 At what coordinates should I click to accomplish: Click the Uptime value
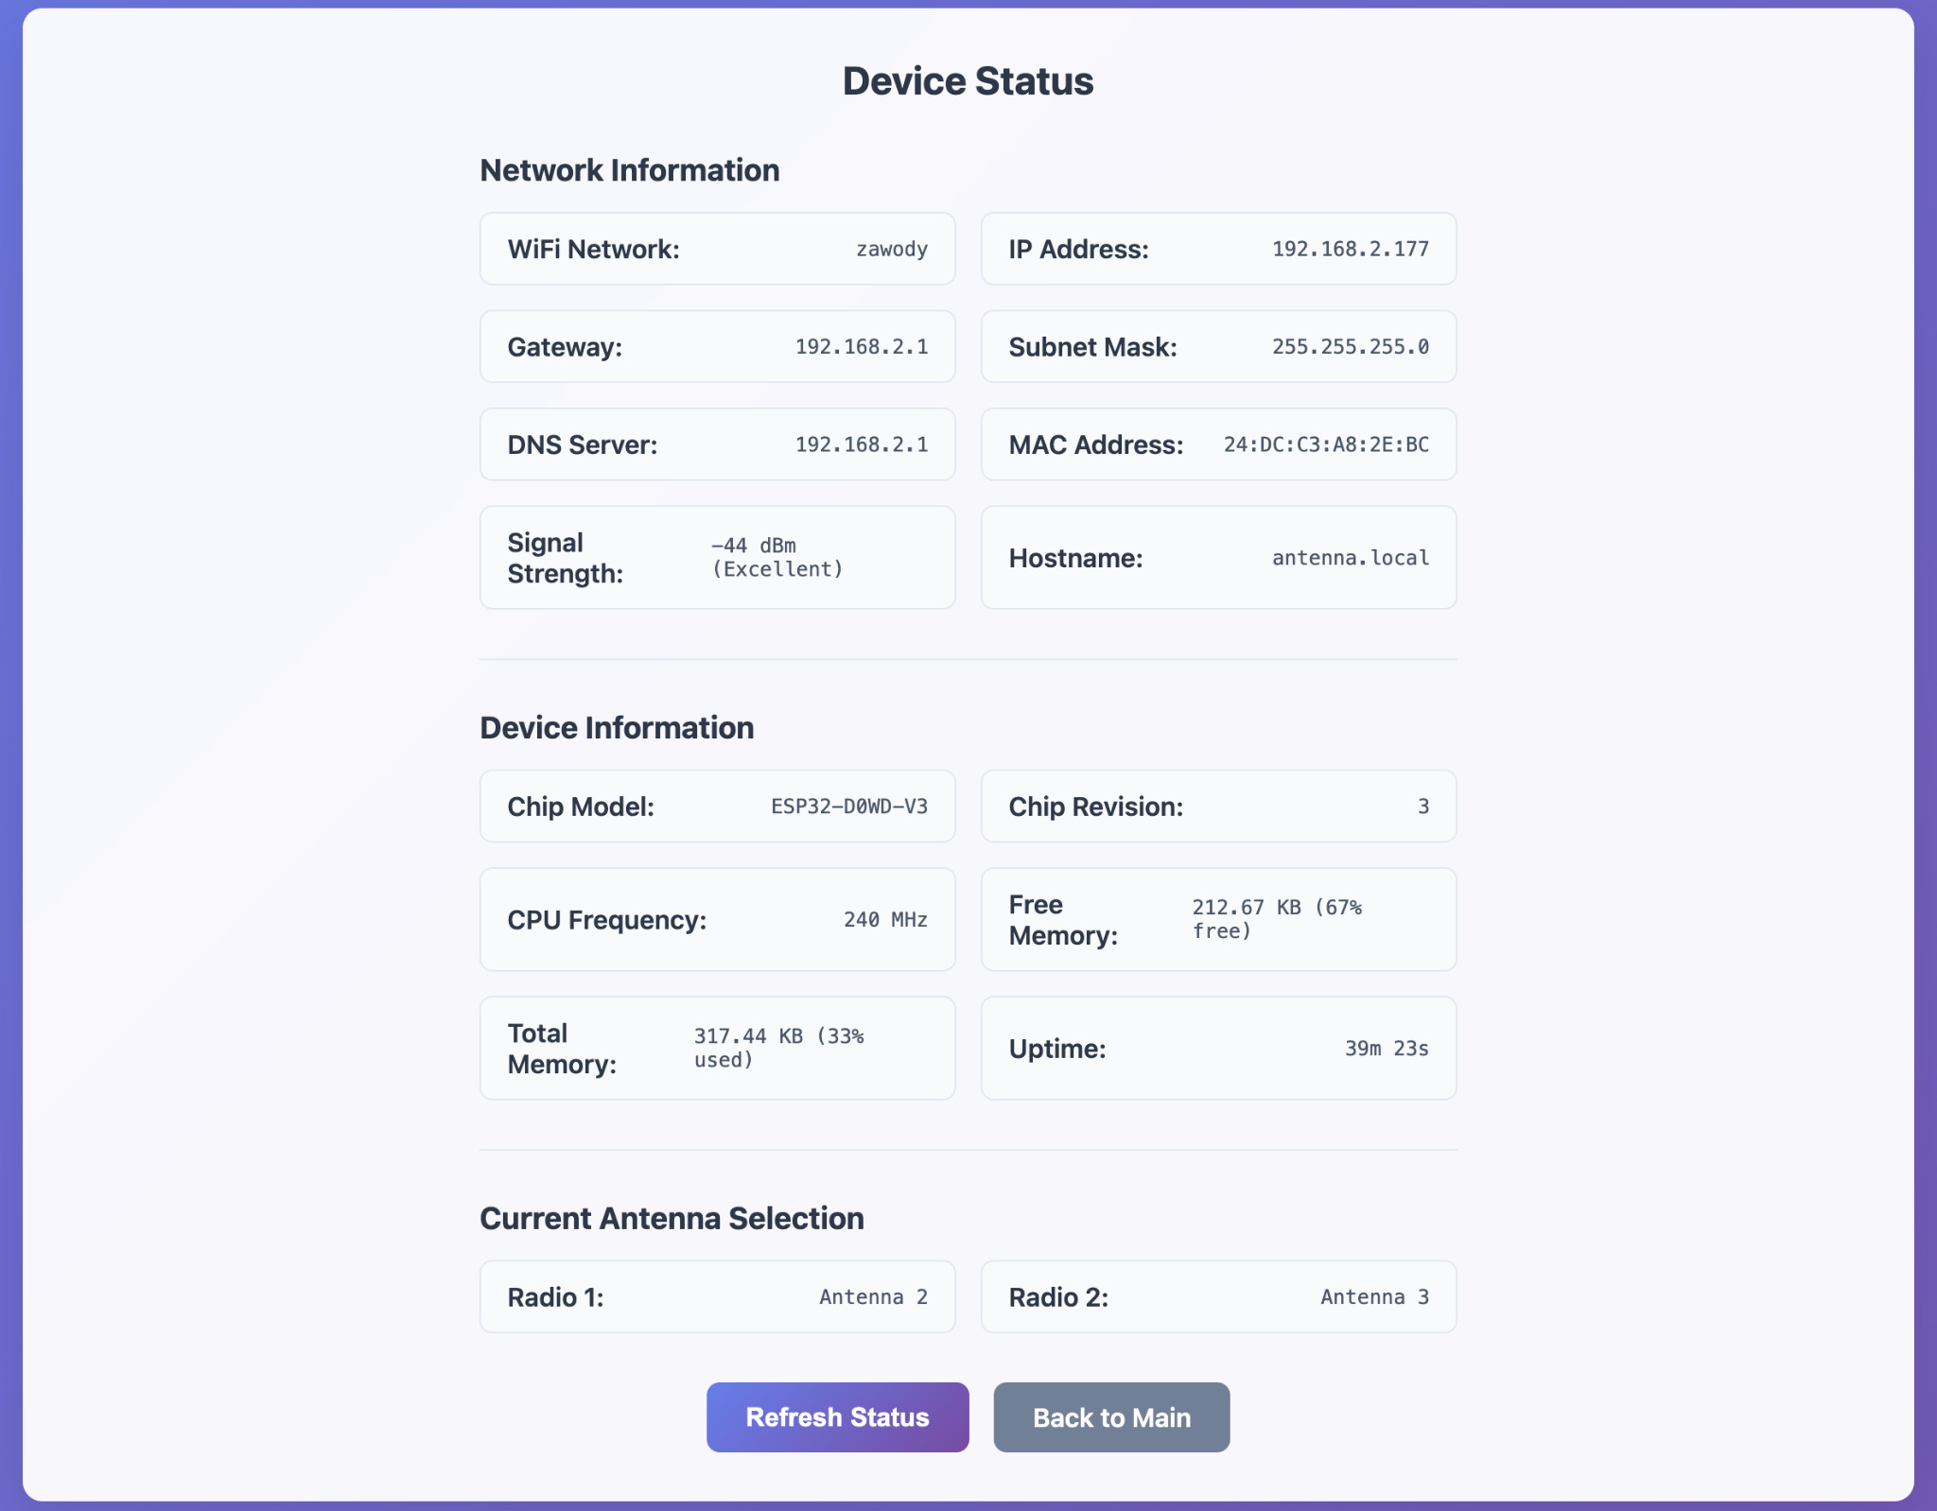tap(1386, 1048)
